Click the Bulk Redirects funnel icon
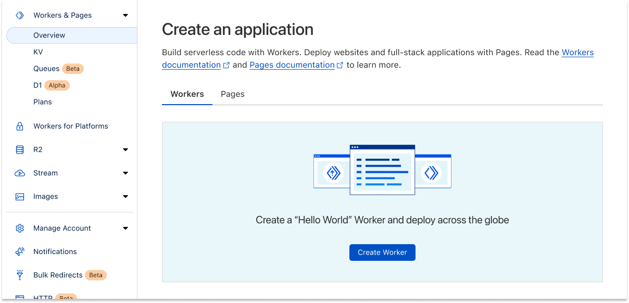The height and width of the screenshot is (303, 629). coord(20,275)
